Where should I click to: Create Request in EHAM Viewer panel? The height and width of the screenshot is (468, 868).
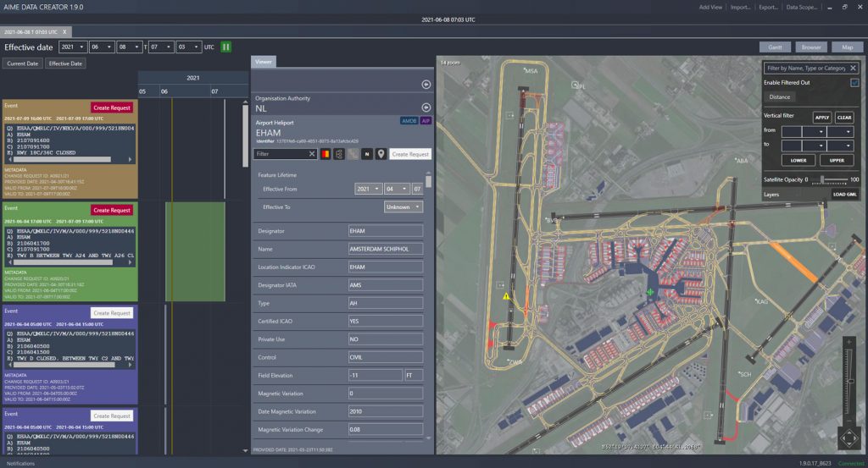(410, 154)
